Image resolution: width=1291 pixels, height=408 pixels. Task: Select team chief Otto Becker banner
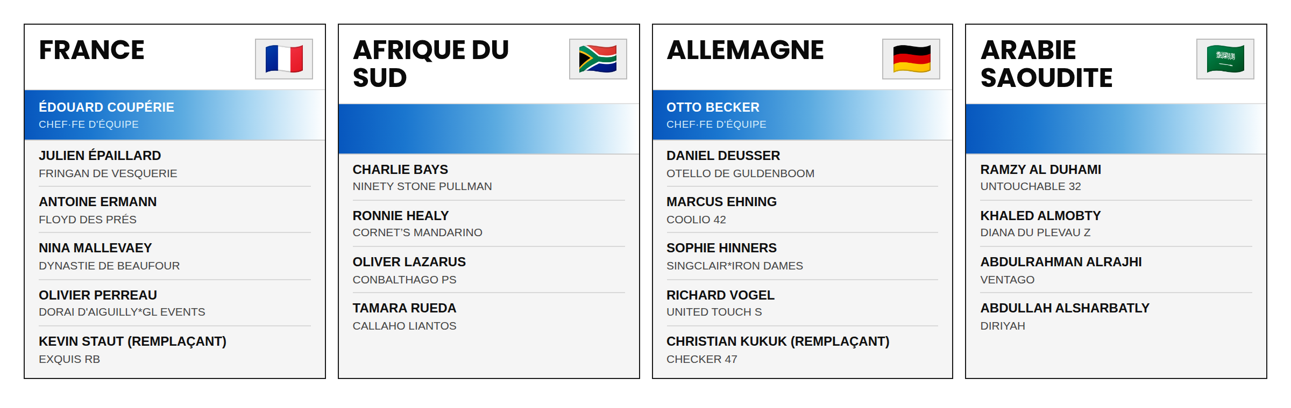click(803, 115)
